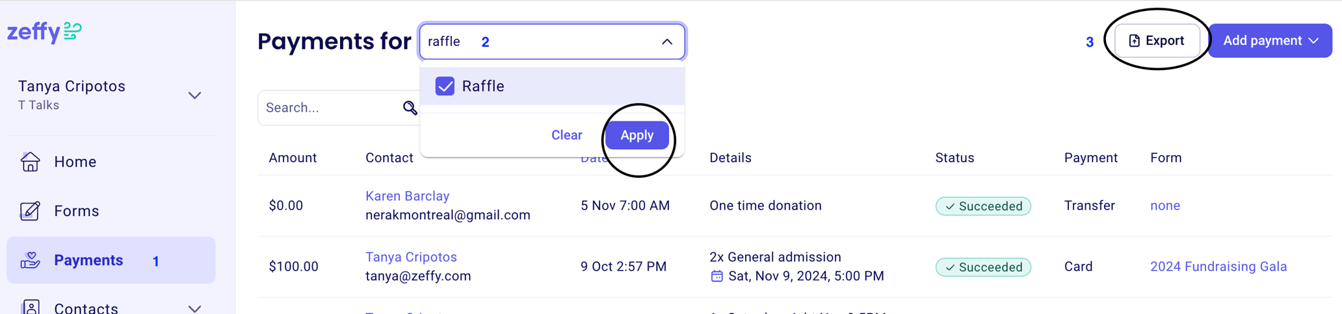Screen dimensions: 1342x314
Task: Click the Payments hand-heart icon
Action: (30, 260)
